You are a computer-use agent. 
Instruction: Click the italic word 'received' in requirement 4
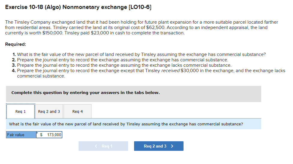[x=170, y=71]
